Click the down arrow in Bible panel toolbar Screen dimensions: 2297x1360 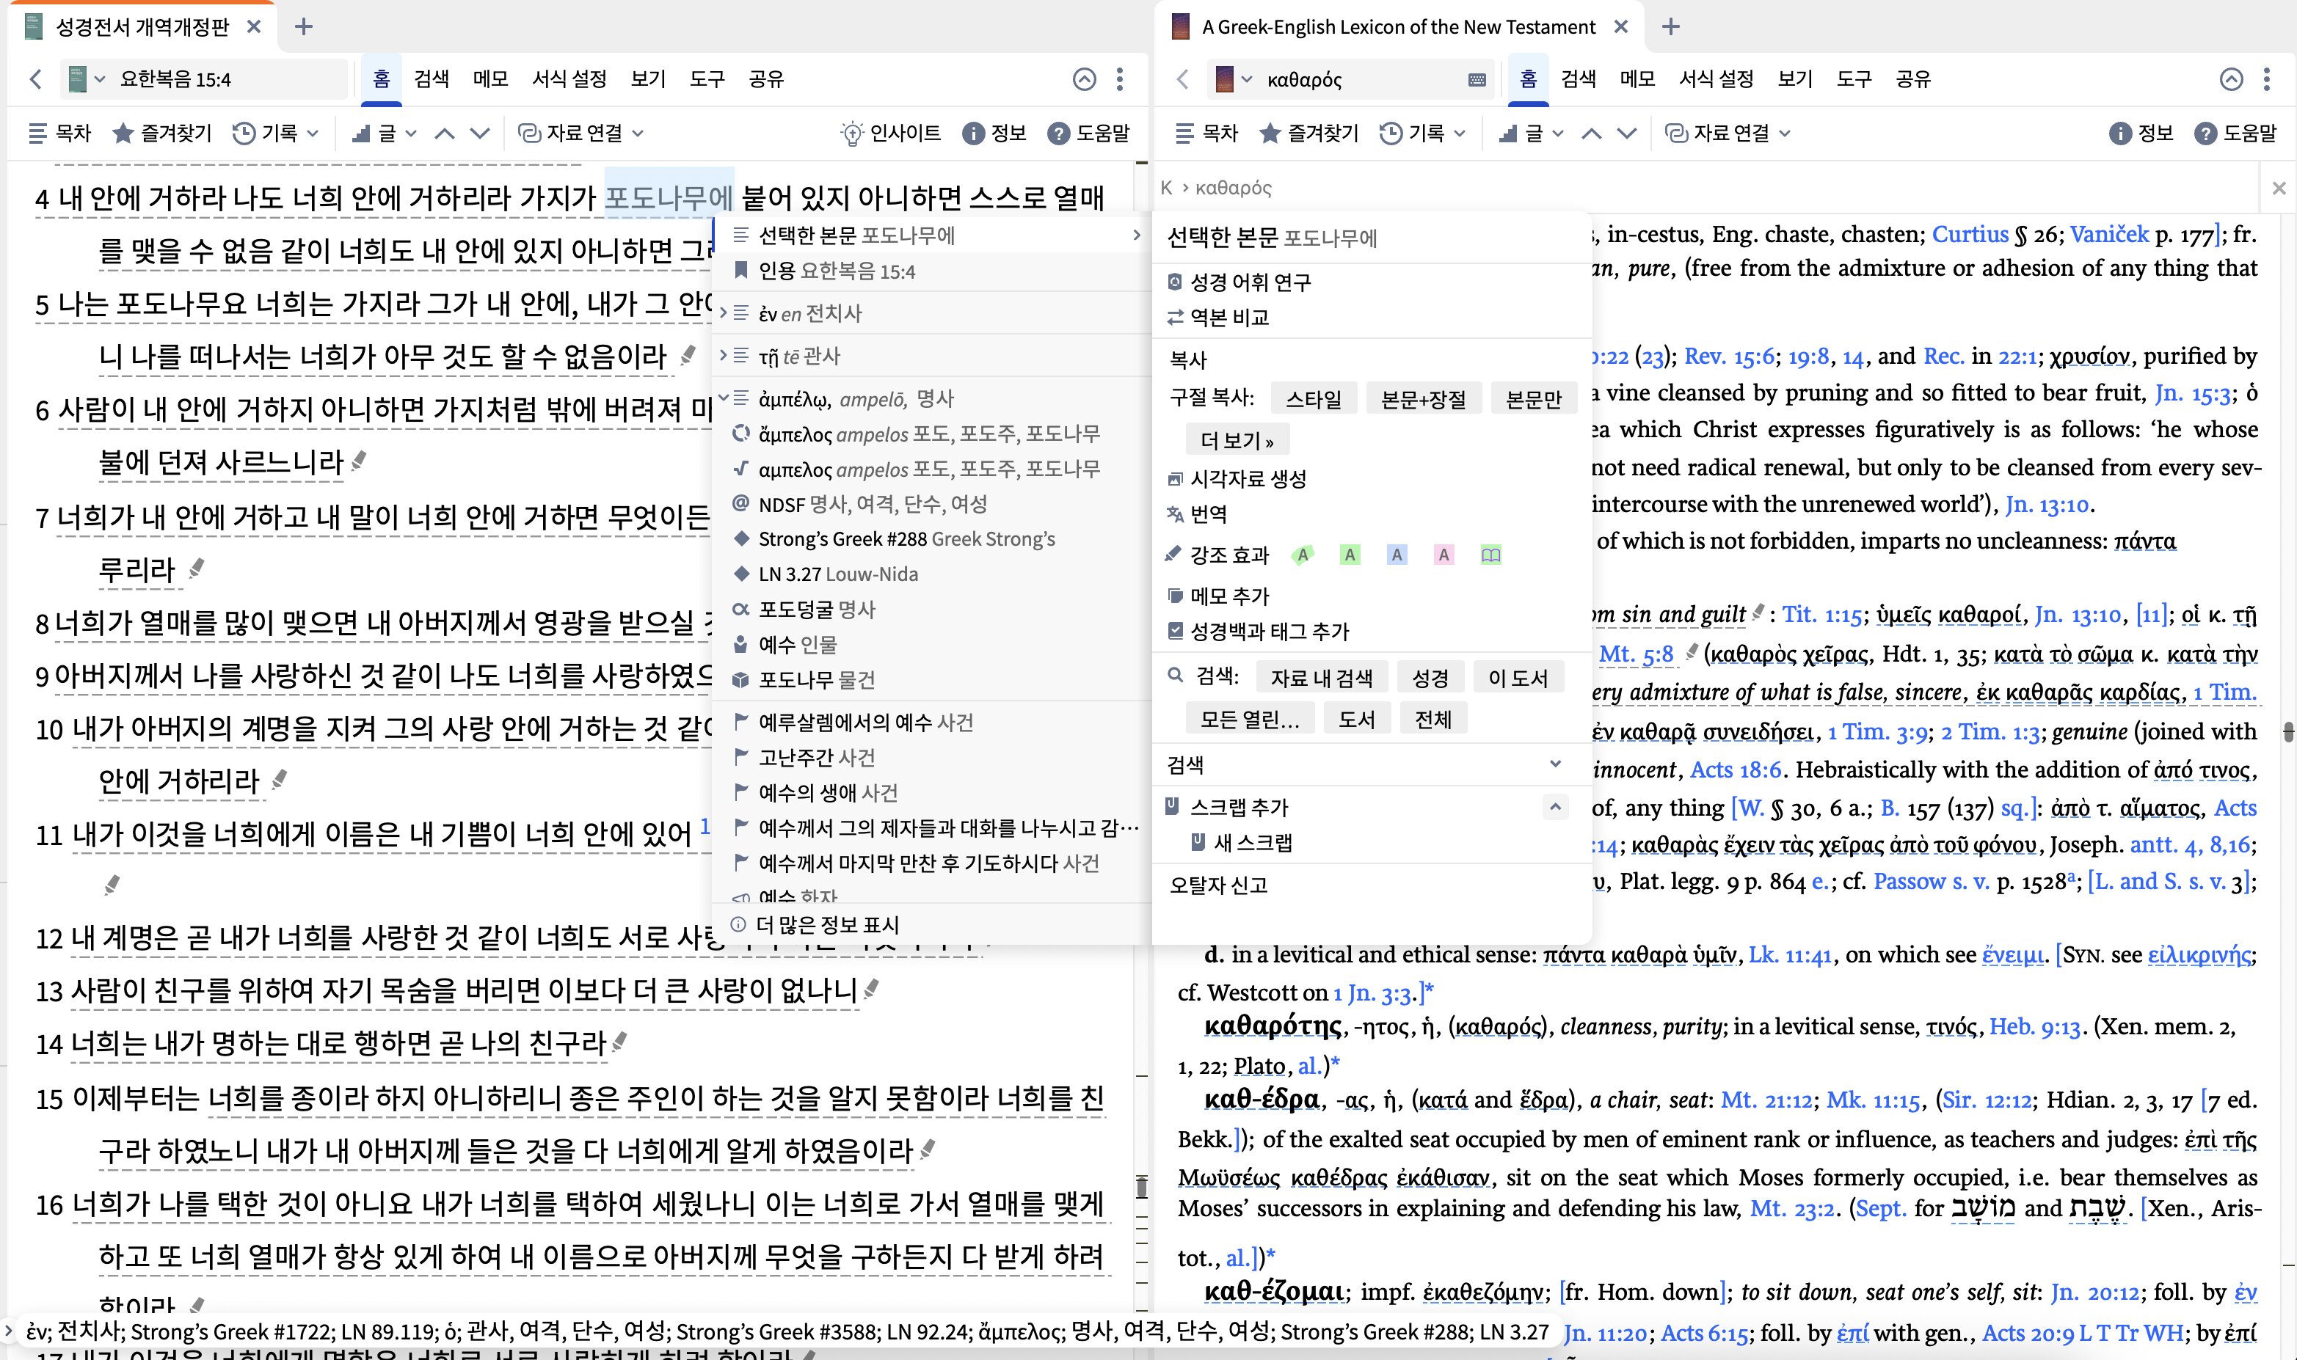point(479,133)
